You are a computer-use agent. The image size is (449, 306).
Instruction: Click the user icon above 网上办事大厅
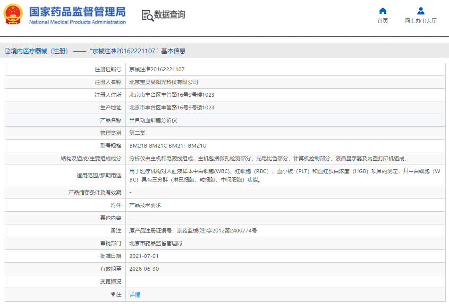[420, 11]
